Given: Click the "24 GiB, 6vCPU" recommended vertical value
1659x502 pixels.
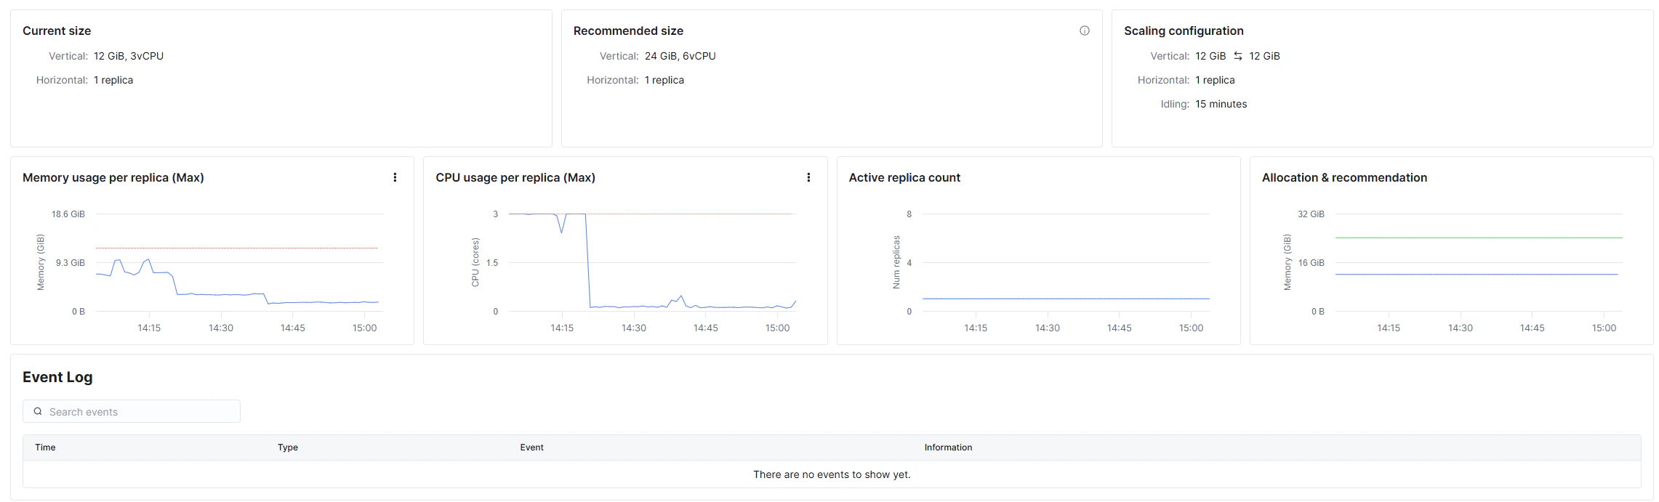Looking at the screenshot, I should (x=680, y=56).
